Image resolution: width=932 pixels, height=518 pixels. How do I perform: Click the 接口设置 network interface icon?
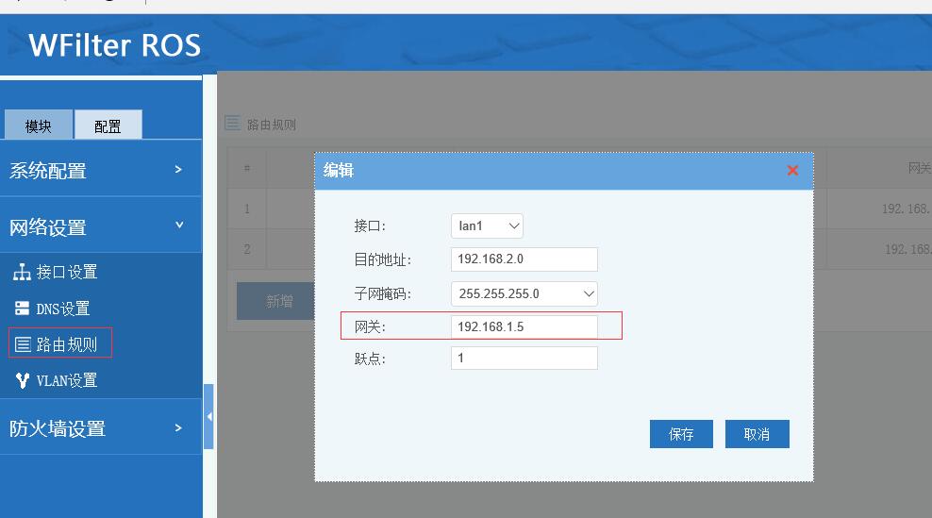click(22, 273)
